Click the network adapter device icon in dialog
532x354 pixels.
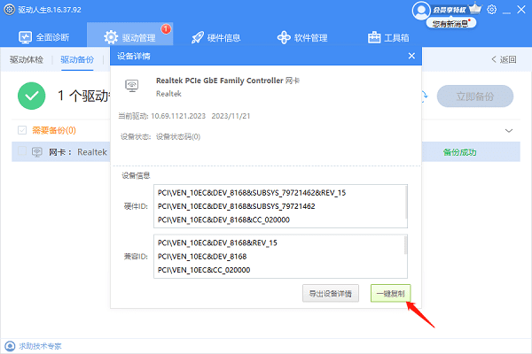coord(131,86)
